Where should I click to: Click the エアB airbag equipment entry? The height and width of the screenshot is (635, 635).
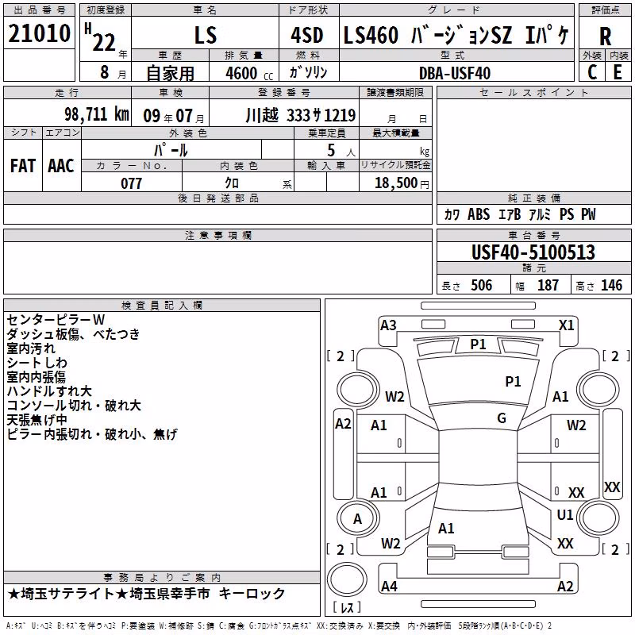point(509,214)
